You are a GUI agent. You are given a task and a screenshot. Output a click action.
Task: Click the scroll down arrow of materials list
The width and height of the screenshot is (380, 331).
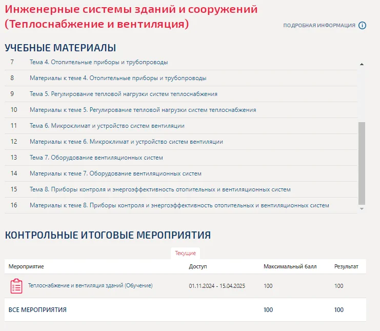pos(362,209)
